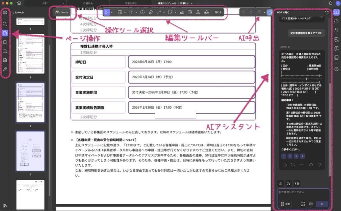Open the bookmarks panel icon
Image resolution: width=341 pixels, height=211 pixels.
click(5, 42)
